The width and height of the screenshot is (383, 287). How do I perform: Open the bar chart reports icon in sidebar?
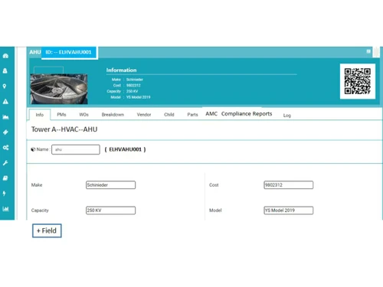click(x=5, y=209)
